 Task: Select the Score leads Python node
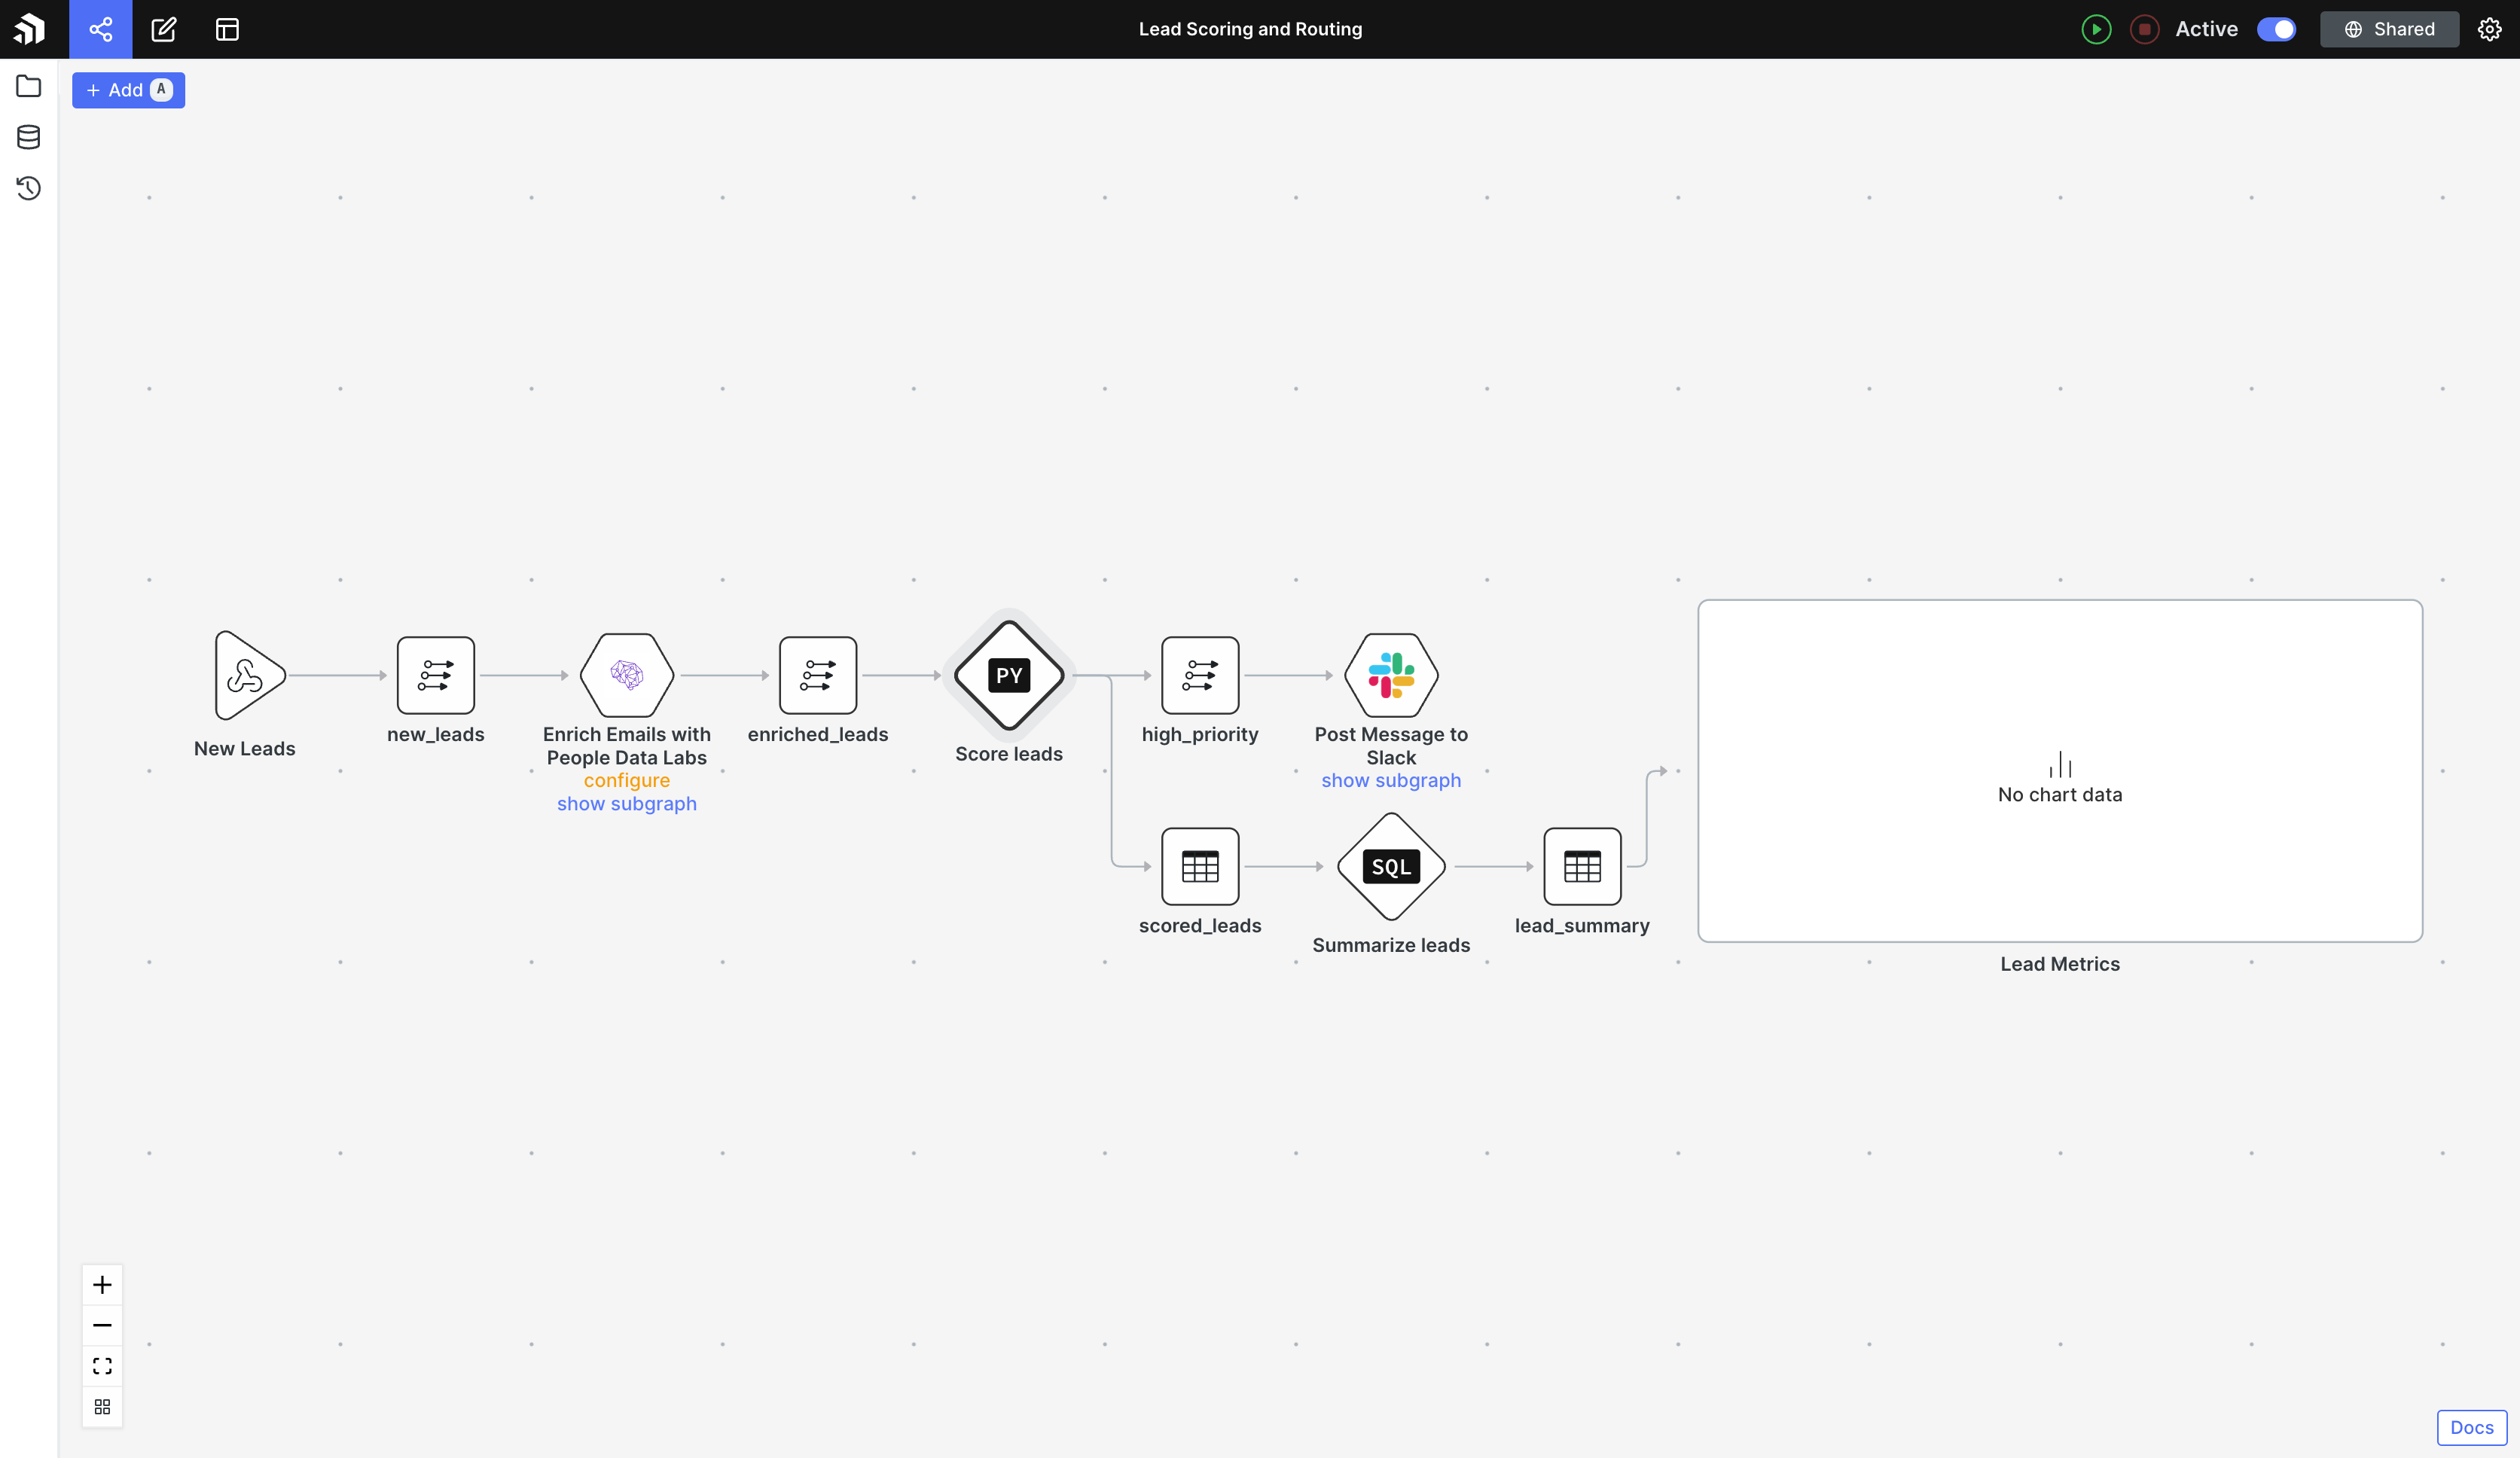(1008, 675)
